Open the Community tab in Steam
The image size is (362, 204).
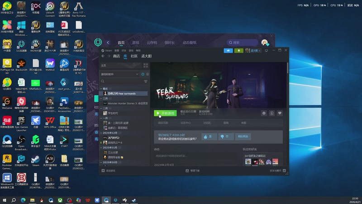[134, 56]
